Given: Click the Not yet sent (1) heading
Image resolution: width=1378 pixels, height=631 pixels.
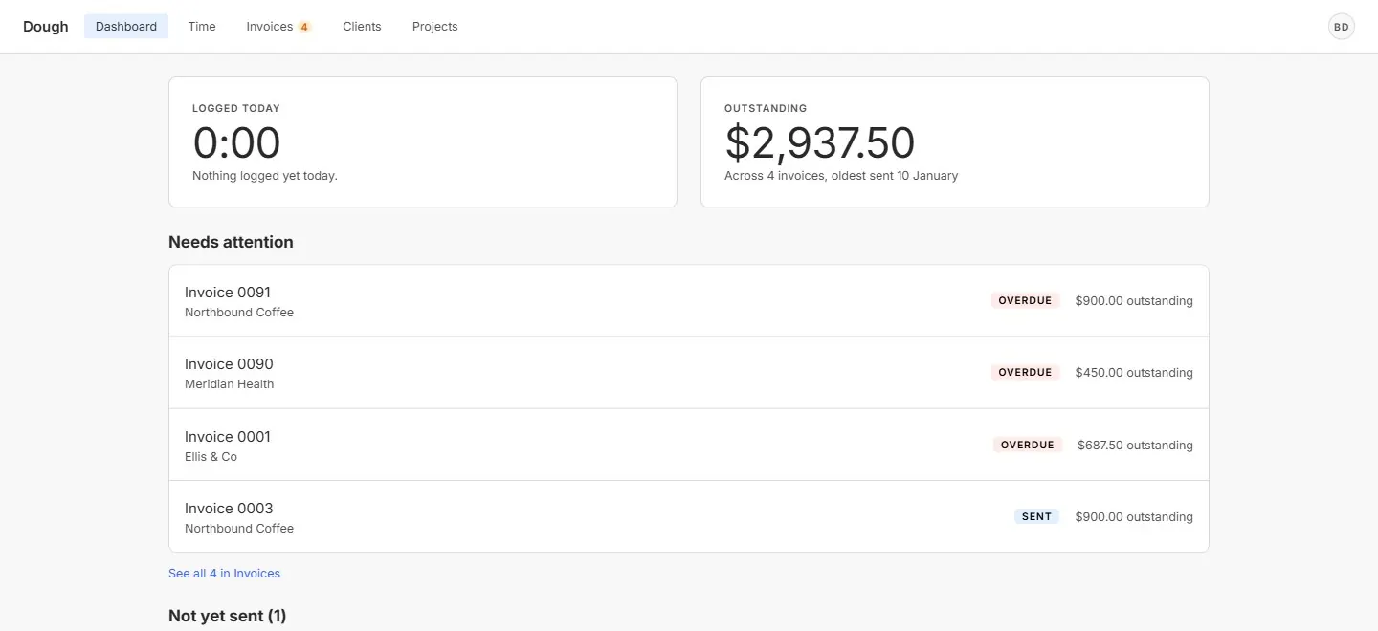Looking at the screenshot, I should [x=228, y=616].
